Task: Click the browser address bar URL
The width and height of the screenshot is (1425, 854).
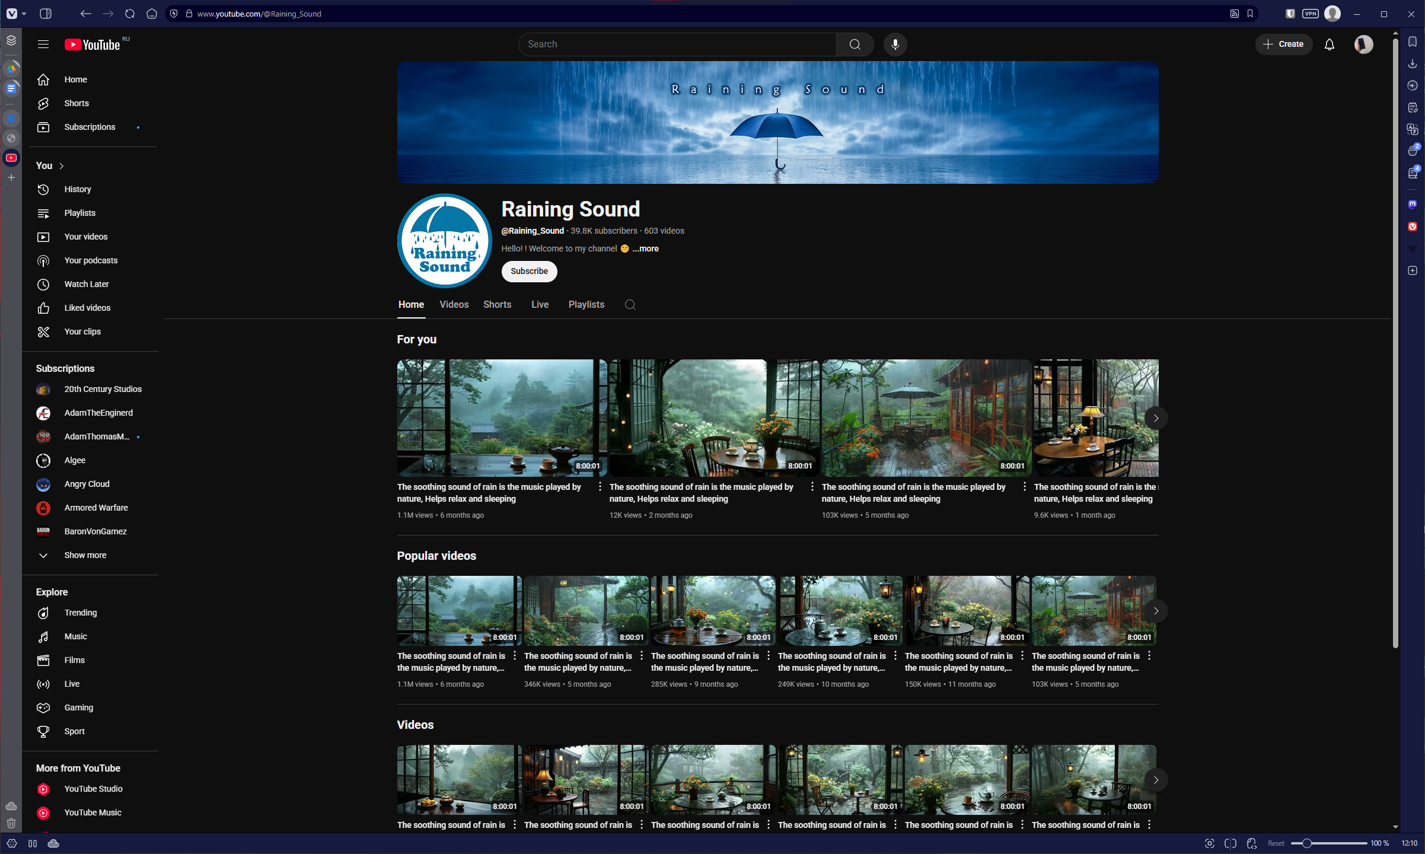Action: (x=259, y=14)
